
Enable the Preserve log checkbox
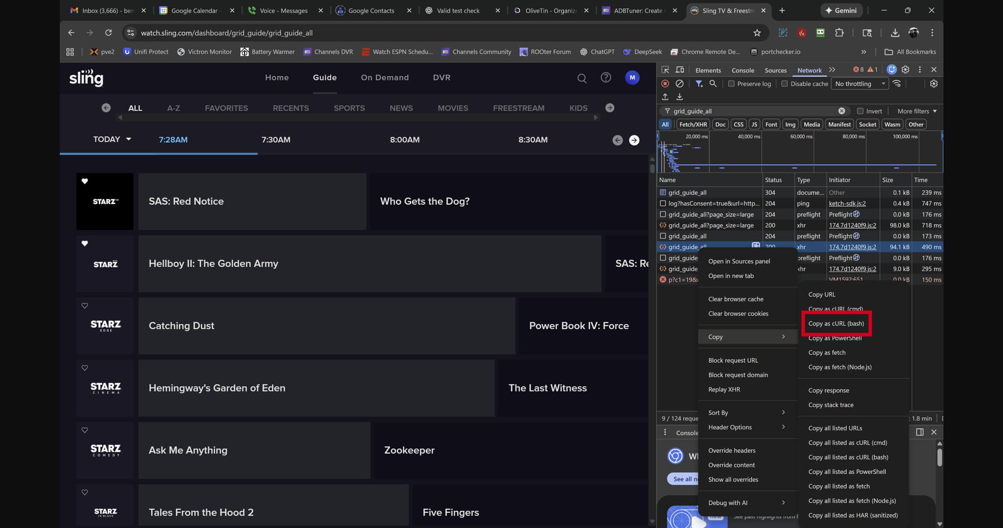point(731,84)
